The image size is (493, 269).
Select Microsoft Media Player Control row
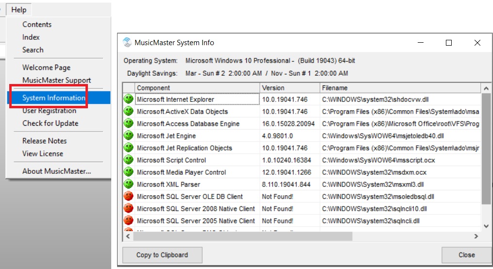[302, 172]
